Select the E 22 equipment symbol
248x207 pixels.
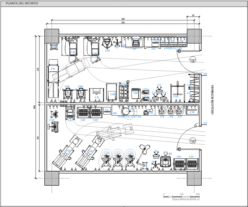(x=54, y=47)
